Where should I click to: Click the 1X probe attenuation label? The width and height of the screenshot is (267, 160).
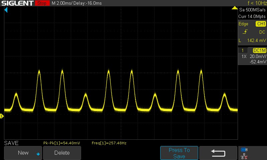coord(244,56)
